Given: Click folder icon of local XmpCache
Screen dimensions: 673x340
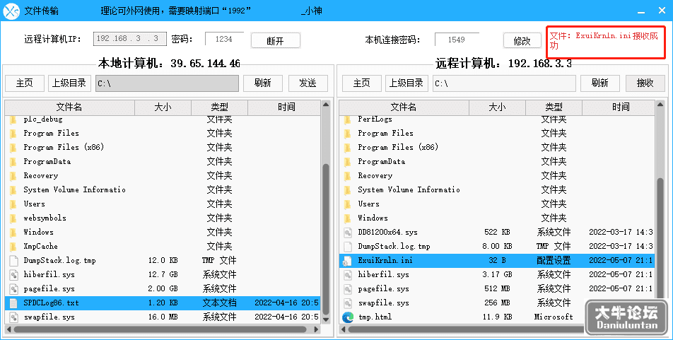Looking at the screenshot, I should point(13,247).
